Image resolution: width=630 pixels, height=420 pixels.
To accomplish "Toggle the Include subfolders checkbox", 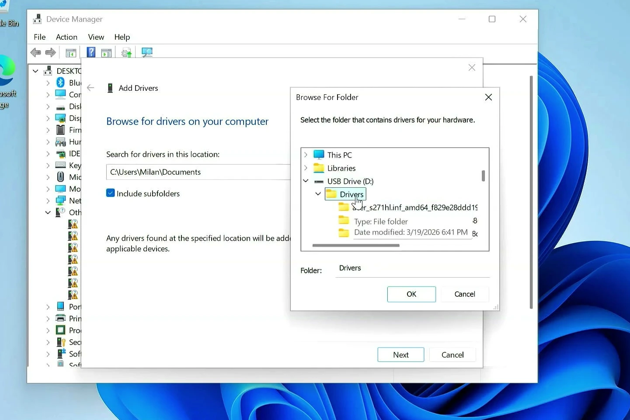I will [x=111, y=193].
